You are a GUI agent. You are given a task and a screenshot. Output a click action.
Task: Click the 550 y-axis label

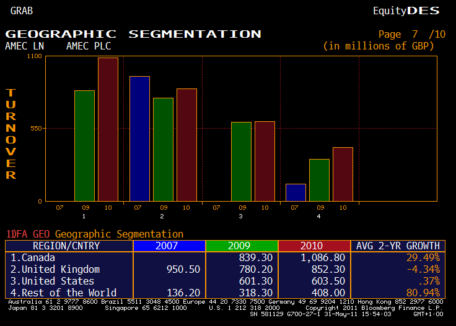tap(37, 128)
